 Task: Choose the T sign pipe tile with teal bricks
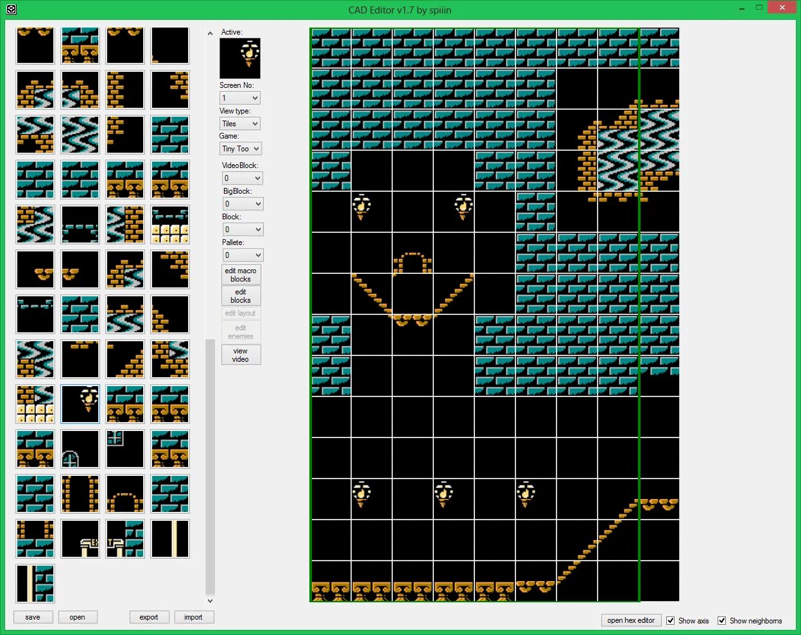click(125, 539)
